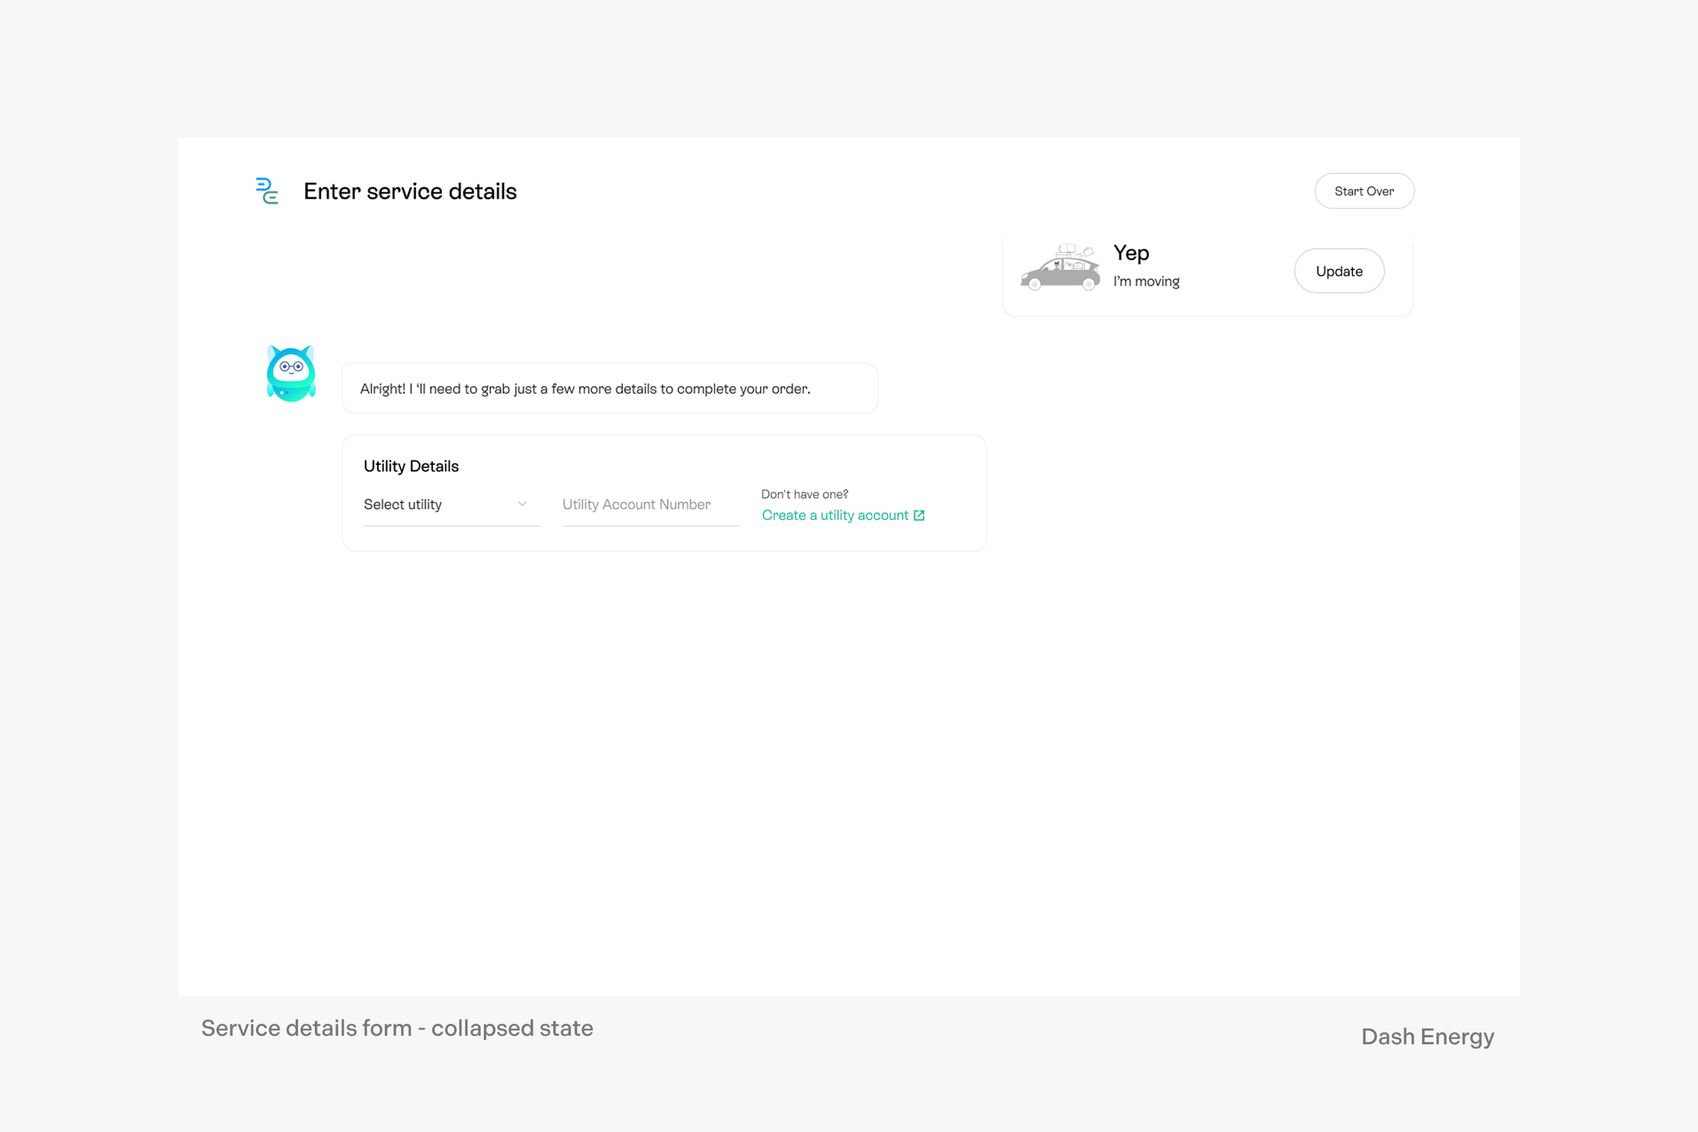Click the Yep answer text
The width and height of the screenshot is (1698, 1132).
click(1131, 253)
